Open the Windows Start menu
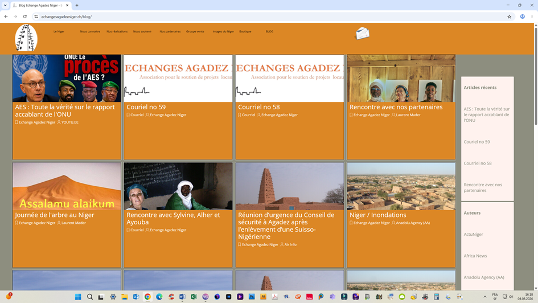Viewport: 538px width, 303px height. click(78, 297)
